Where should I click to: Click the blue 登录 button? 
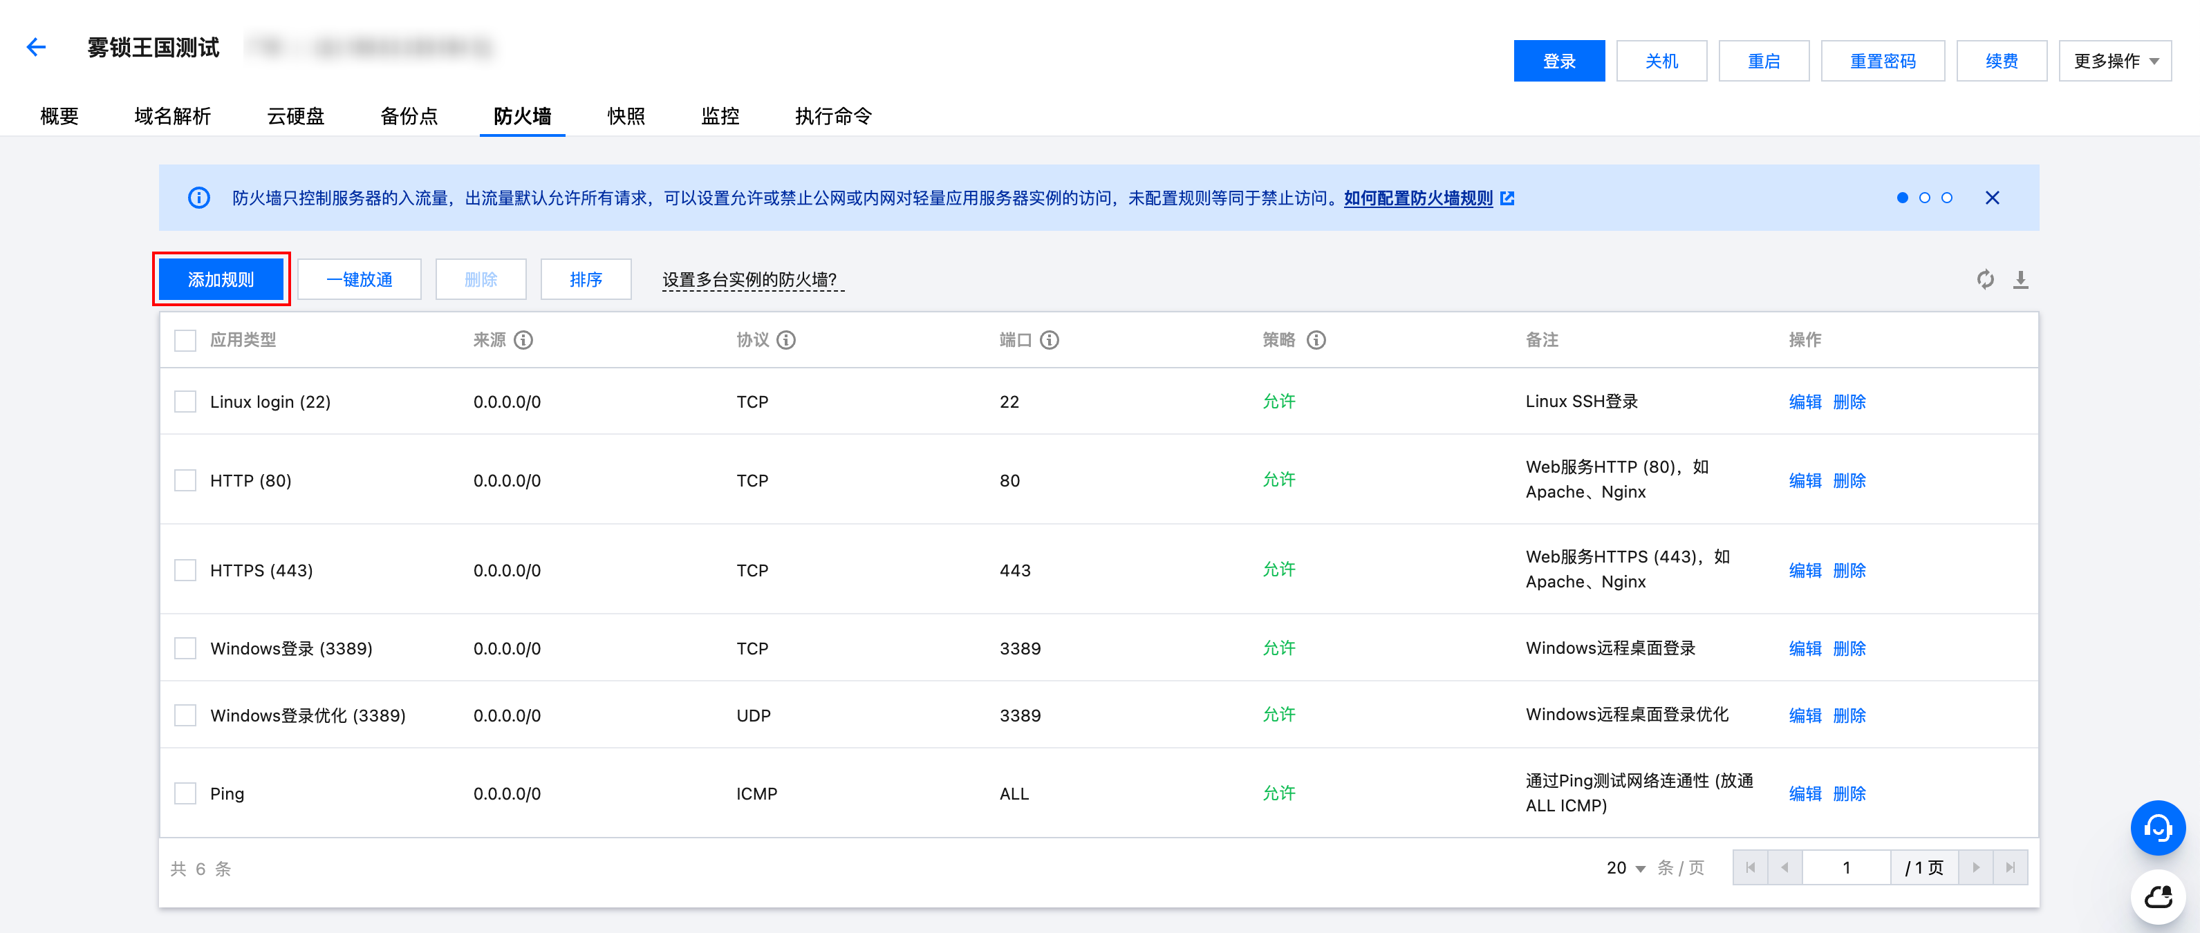point(1558,61)
